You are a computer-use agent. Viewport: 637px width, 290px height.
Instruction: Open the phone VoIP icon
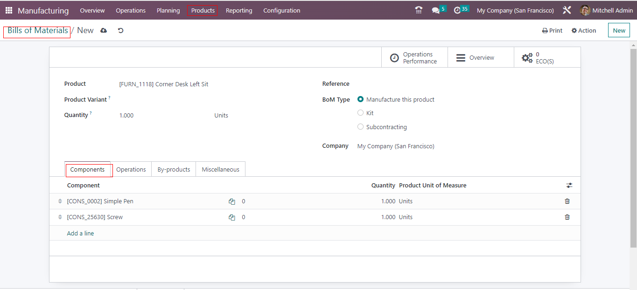pos(419,10)
